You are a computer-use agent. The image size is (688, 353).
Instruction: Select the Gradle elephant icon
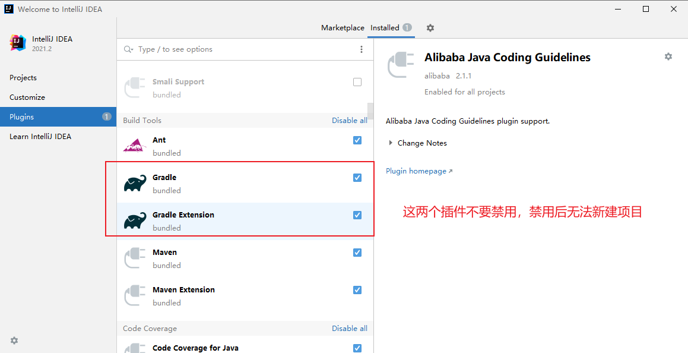click(135, 184)
